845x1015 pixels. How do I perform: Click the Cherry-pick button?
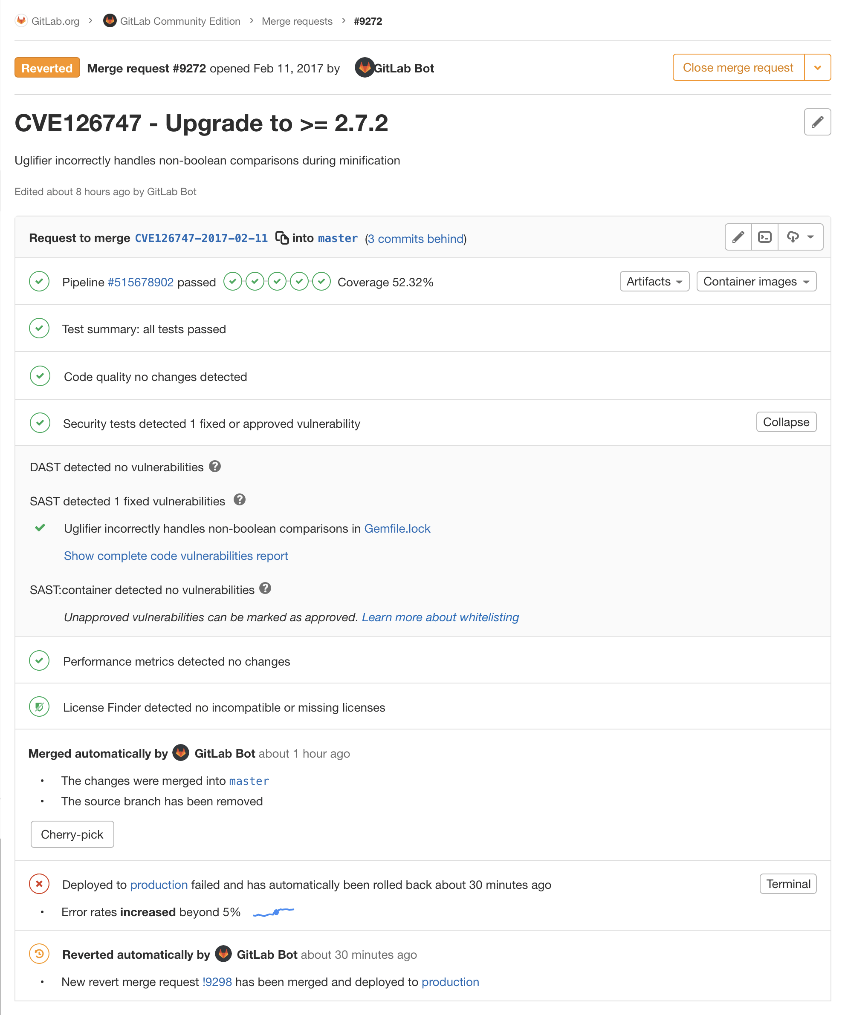click(72, 835)
